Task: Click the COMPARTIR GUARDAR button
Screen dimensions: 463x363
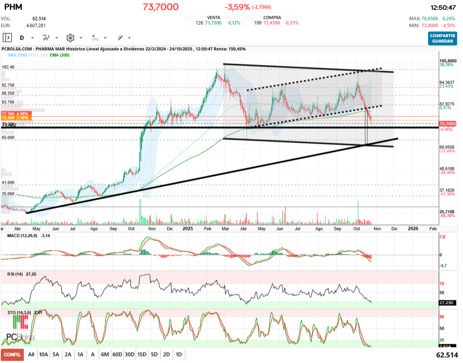Action: tap(442, 38)
